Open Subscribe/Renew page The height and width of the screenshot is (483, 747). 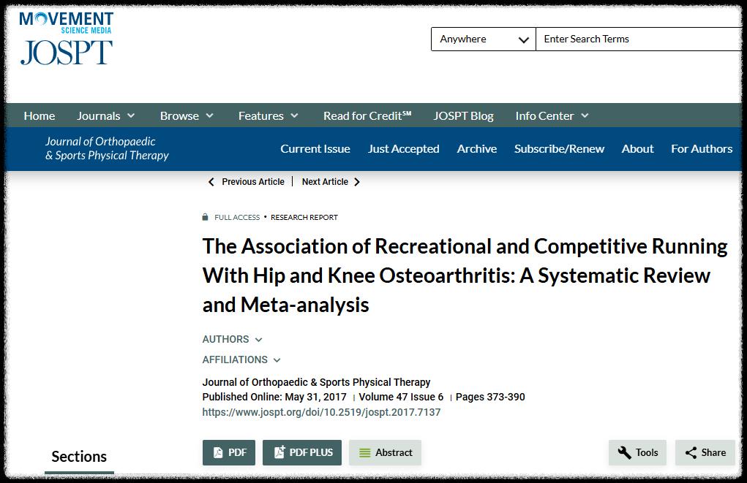(x=559, y=149)
